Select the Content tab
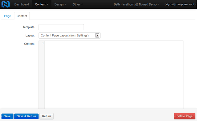This screenshot has width=197, height=121. click(x=22, y=16)
